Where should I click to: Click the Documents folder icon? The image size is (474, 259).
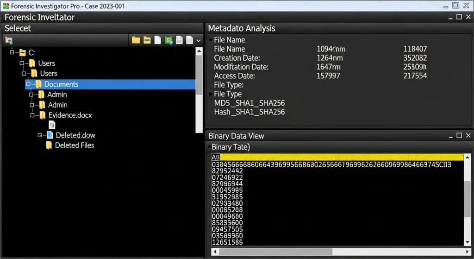click(38, 84)
